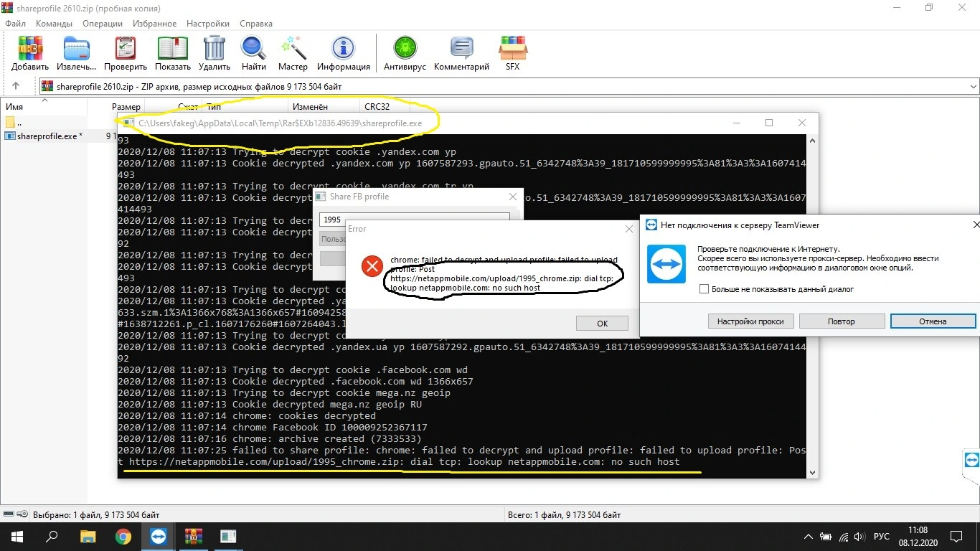
Task: Open the Избранное menu
Action: pos(155,24)
